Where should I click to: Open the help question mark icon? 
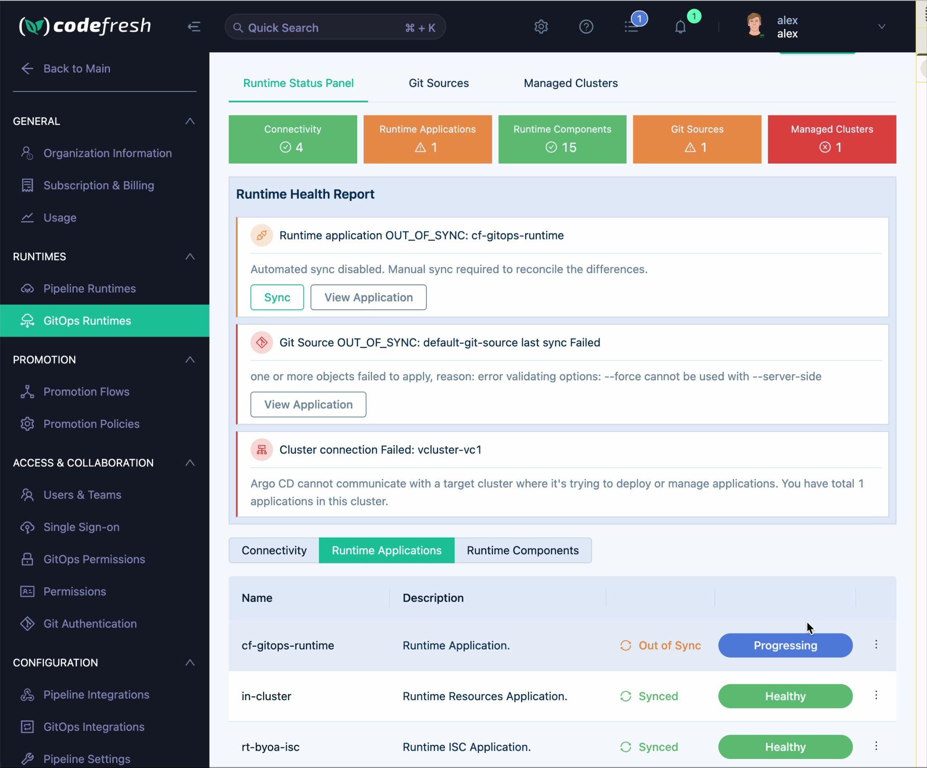[x=586, y=27]
